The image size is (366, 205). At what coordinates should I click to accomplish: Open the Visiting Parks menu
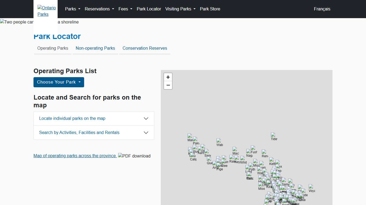coord(180,9)
